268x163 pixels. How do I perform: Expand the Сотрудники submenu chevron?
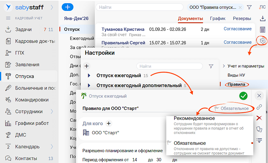(52, 112)
